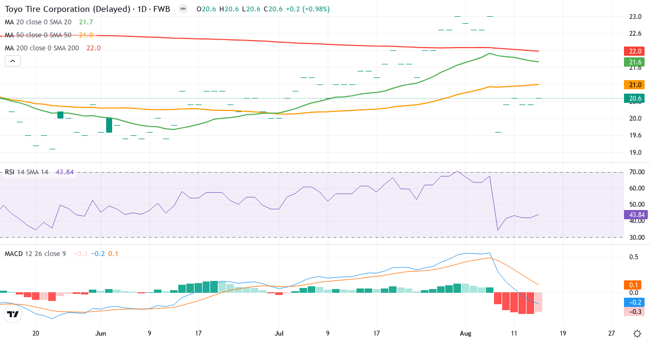Click the Jul date on time axis

click(x=279, y=333)
